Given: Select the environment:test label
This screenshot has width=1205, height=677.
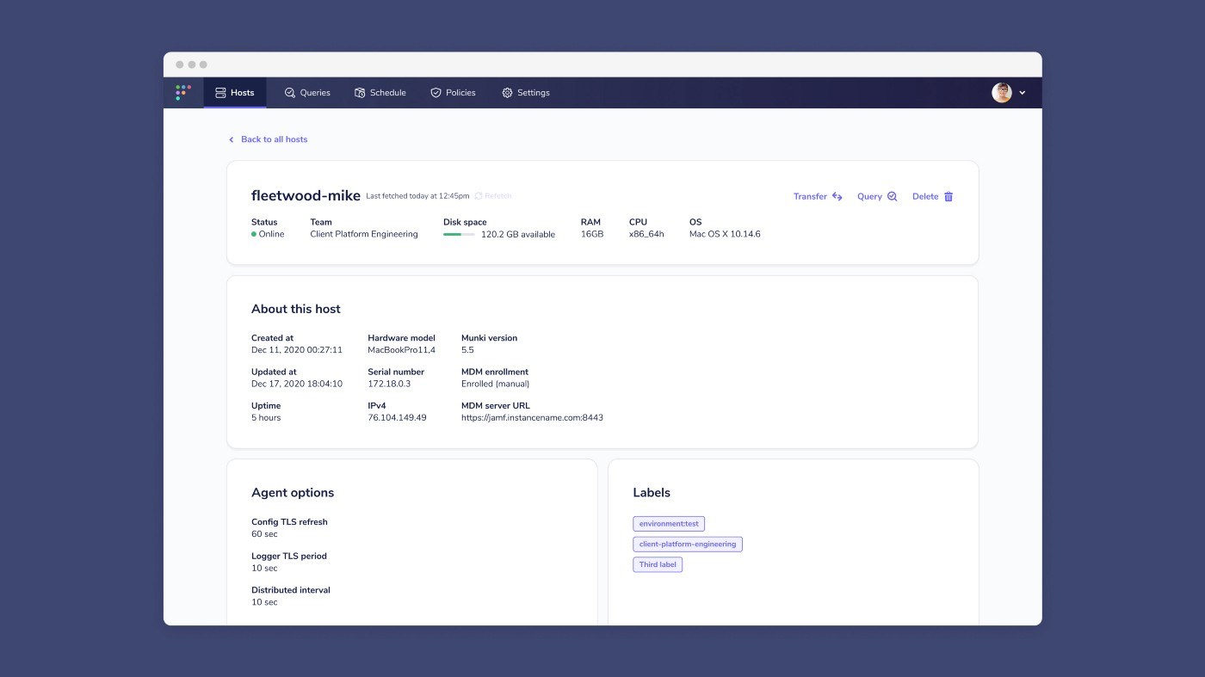Looking at the screenshot, I should click(669, 523).
